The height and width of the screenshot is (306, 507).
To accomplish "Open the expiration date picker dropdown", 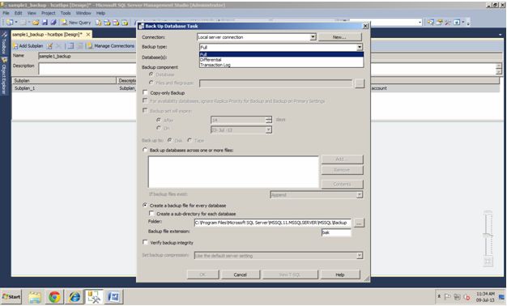I will click(268, 130).
